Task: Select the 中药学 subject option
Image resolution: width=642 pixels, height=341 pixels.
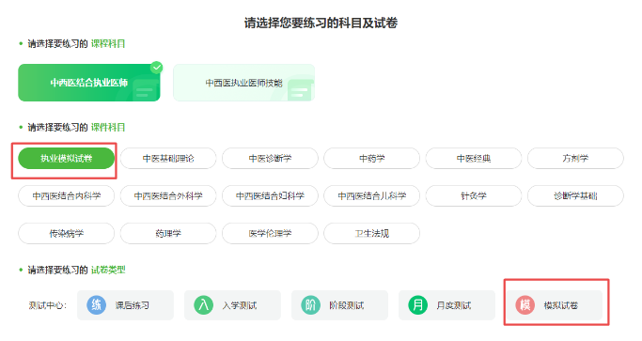Action: (x=372, y=159)
